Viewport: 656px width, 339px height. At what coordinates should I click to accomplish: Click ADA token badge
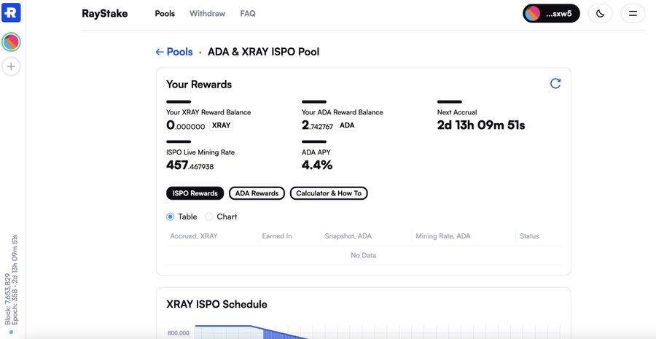347,125
